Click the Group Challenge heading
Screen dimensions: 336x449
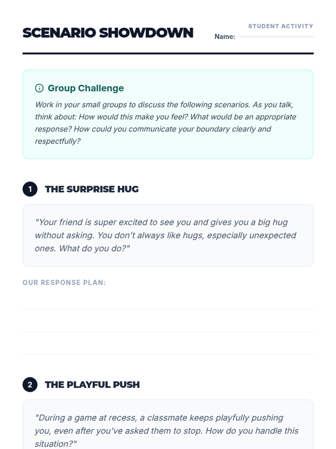pos(86,88)
